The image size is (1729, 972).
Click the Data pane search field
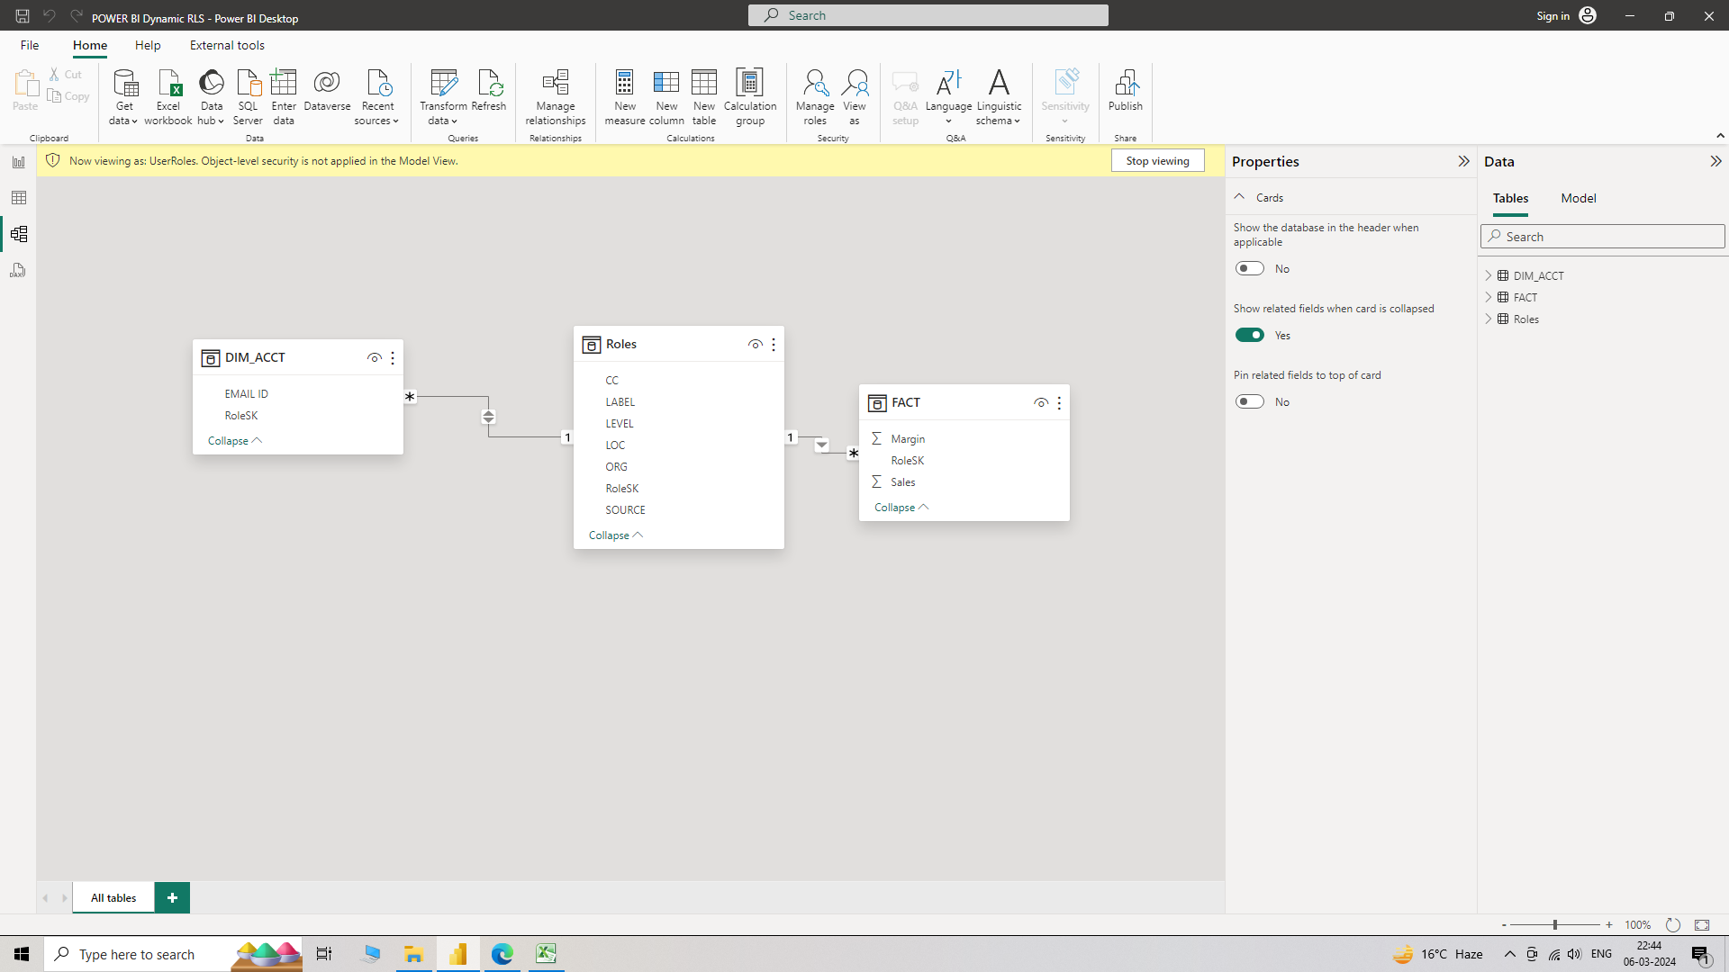pyautogui.click(x=1603, y=237)
